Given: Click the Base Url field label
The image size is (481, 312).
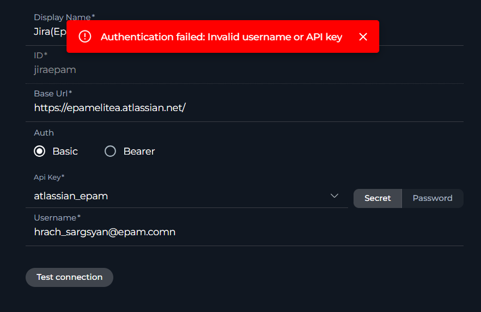Looking at the screenshot, I should coord(53,93).
